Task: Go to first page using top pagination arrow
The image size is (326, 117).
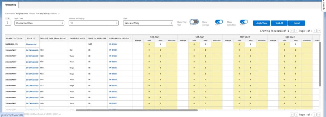Action: (292, 31)
